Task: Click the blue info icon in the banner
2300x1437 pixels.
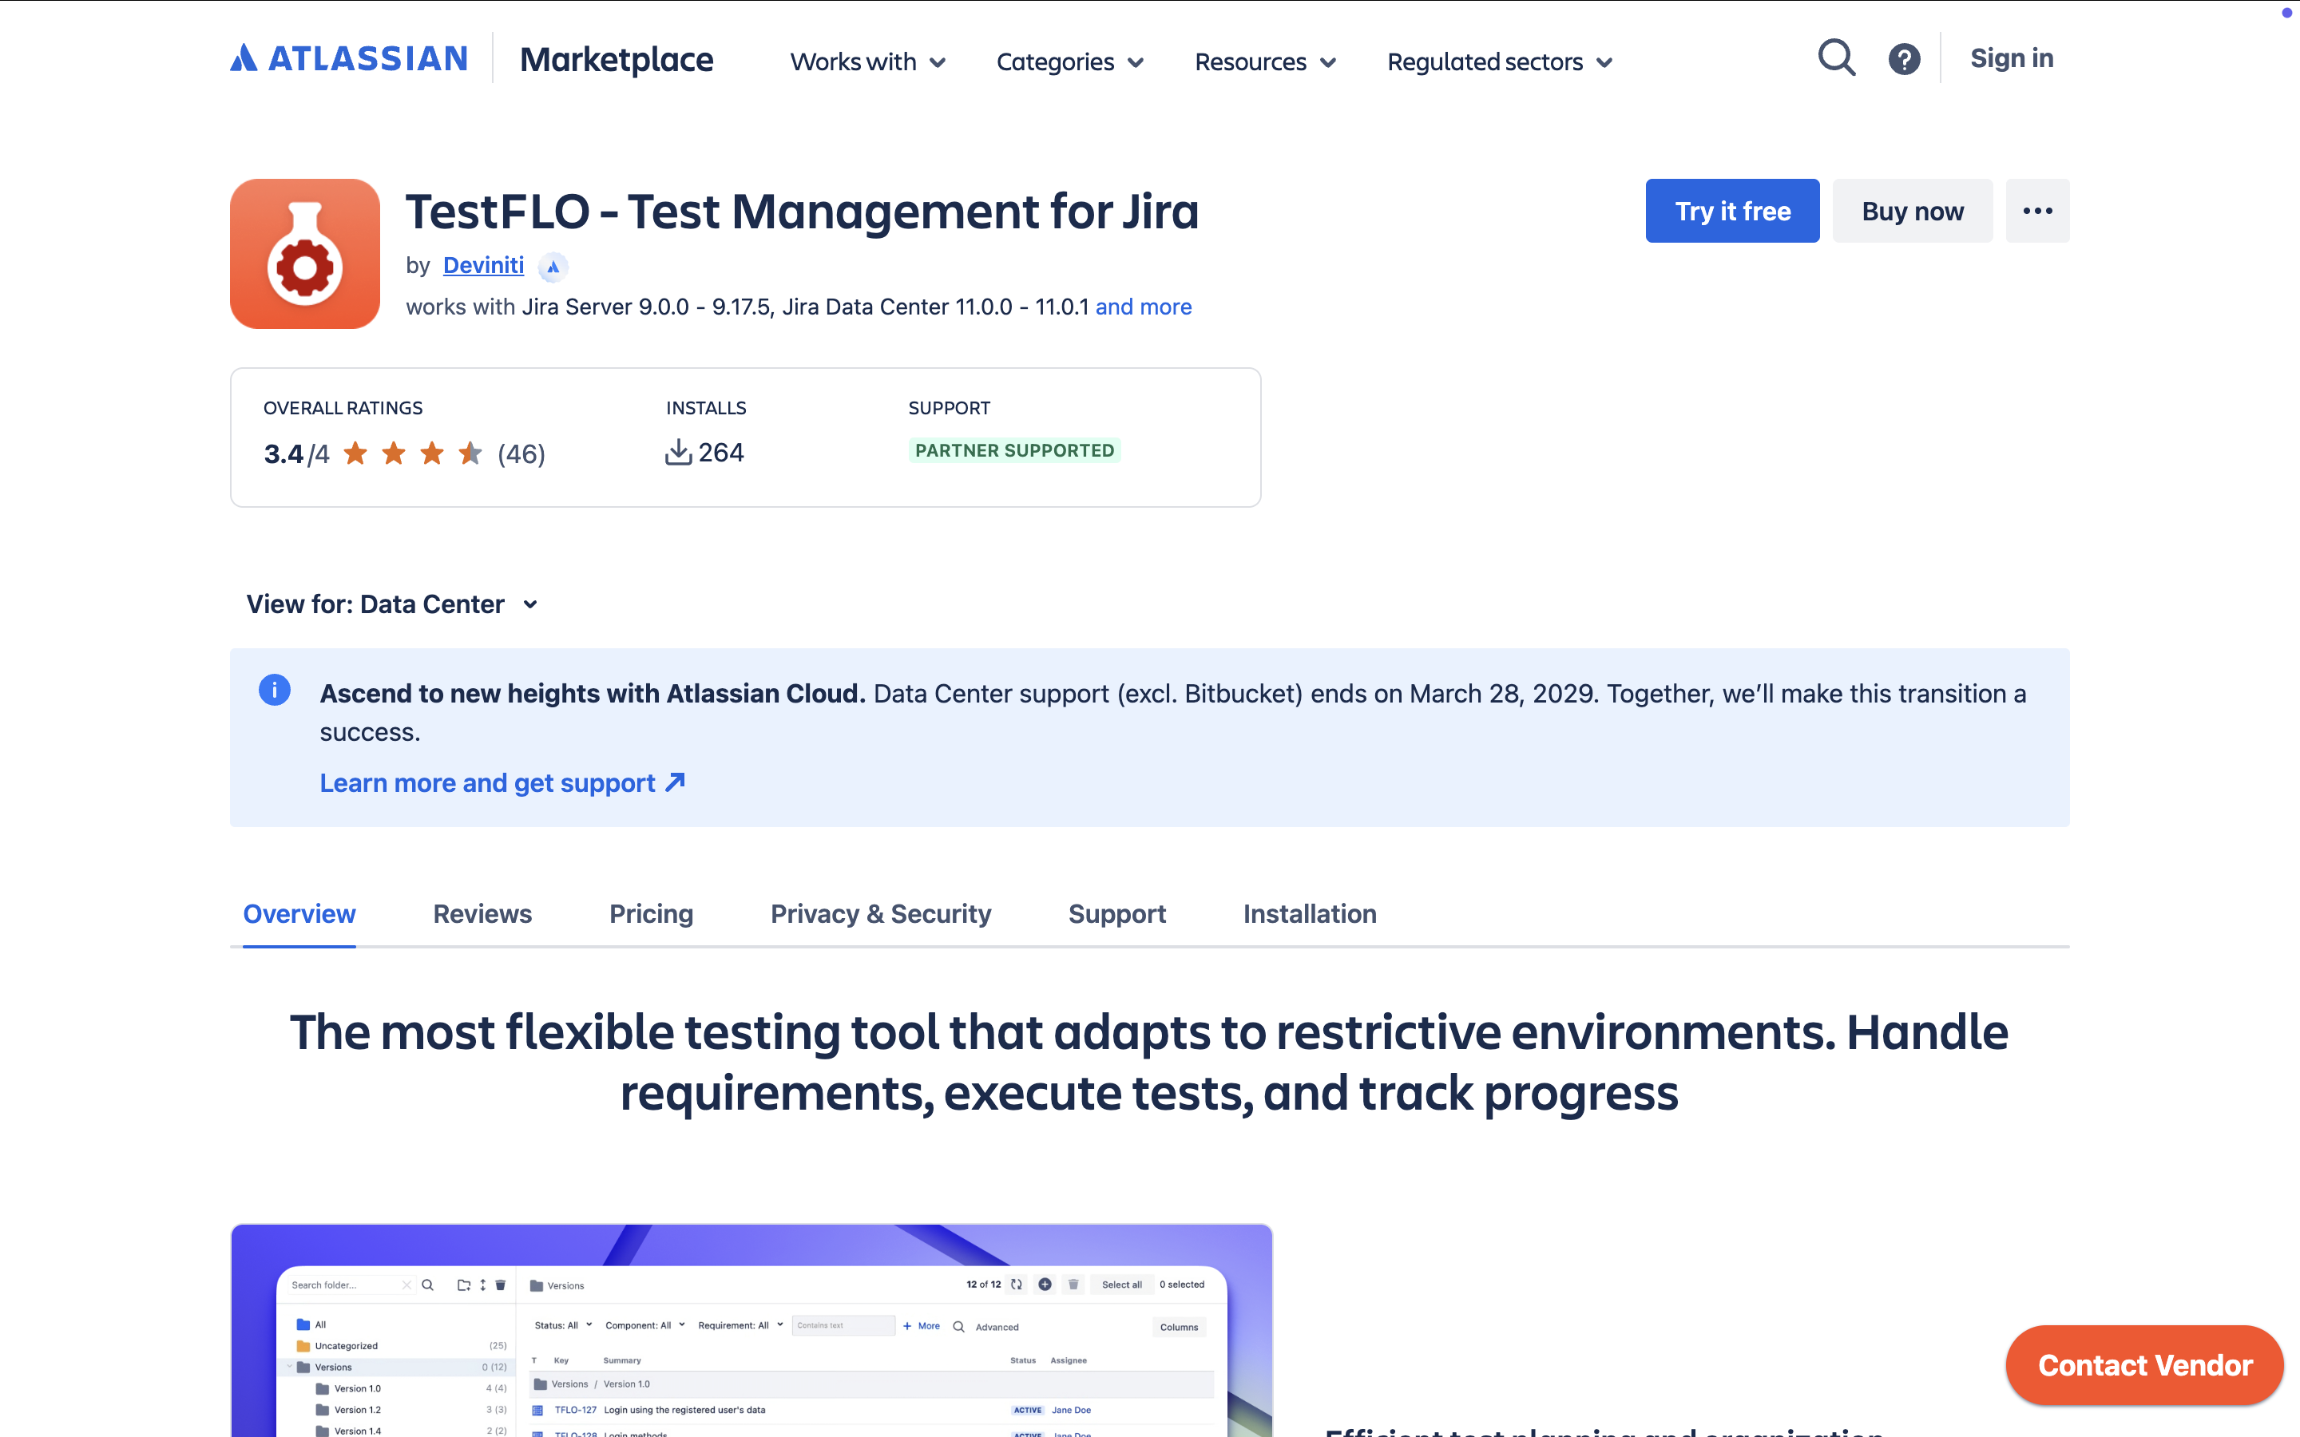Action: 275,690
